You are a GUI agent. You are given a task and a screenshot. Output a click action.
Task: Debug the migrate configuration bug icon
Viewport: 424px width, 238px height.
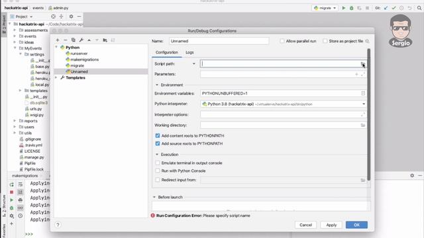352,8
